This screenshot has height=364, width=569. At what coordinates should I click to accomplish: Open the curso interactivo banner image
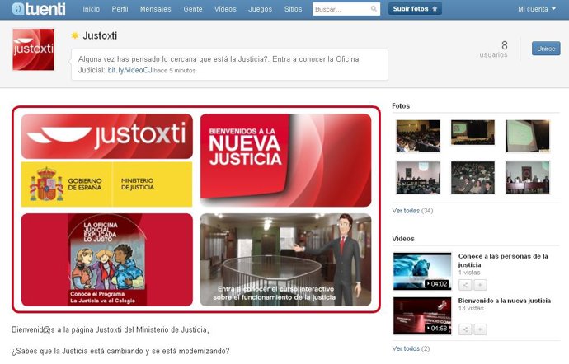pyautogui.click(x=285, y=259)
